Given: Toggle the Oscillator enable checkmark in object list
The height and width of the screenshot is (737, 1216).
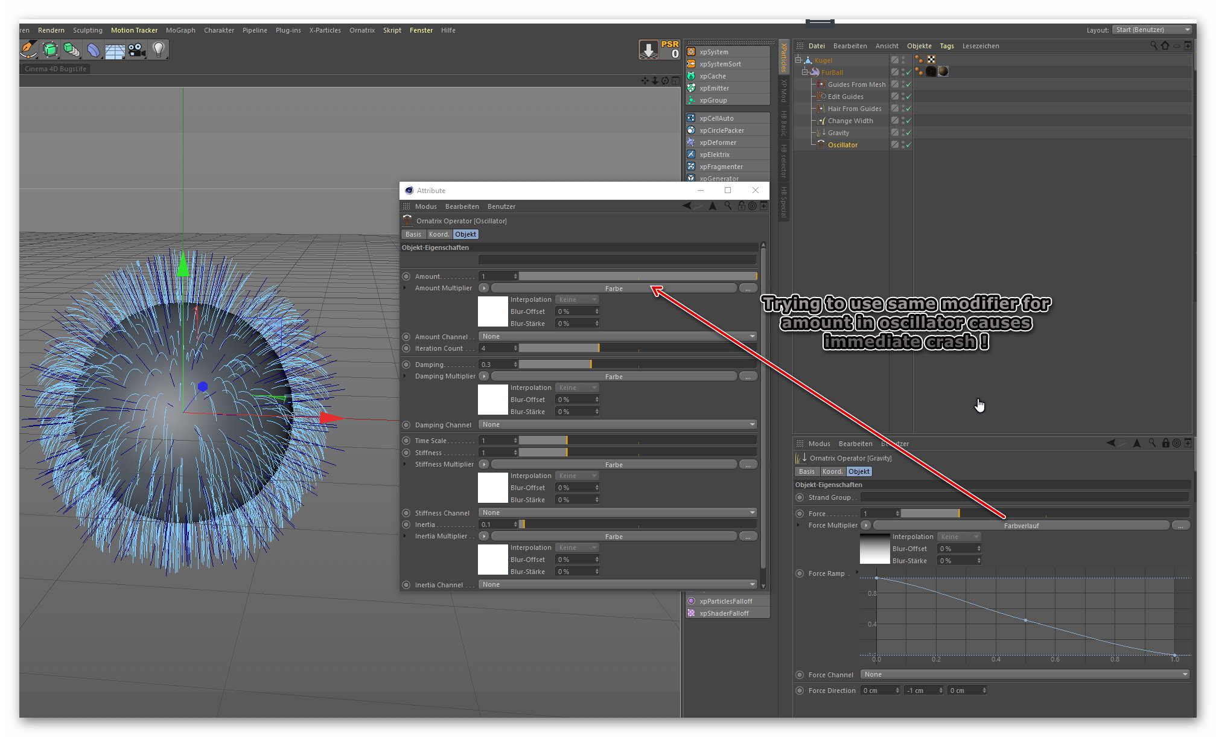Looking at the screenshot, I should (x=908, y=145).
